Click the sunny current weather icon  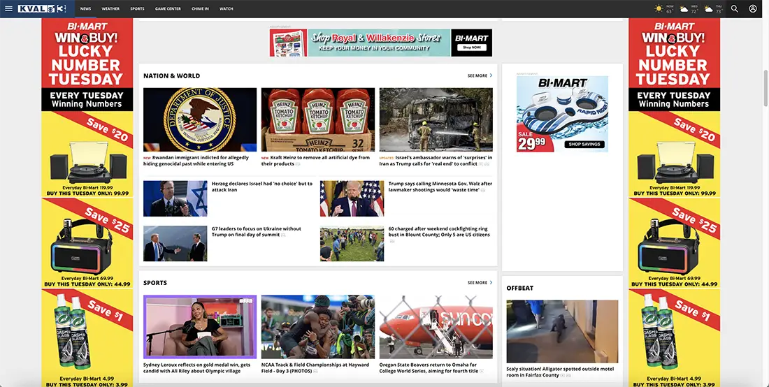pos(659,9)
